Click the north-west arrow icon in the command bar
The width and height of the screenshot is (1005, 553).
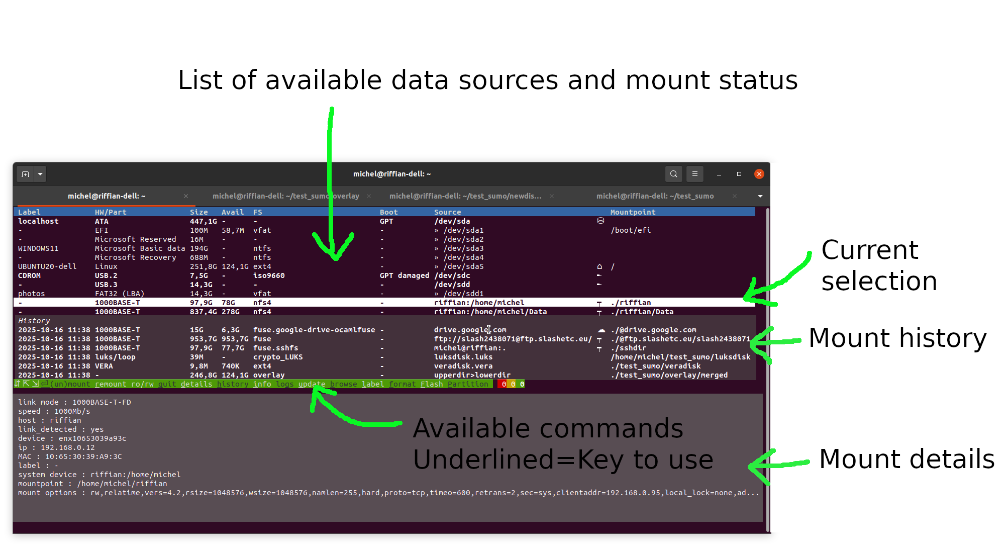coord(26,384)
